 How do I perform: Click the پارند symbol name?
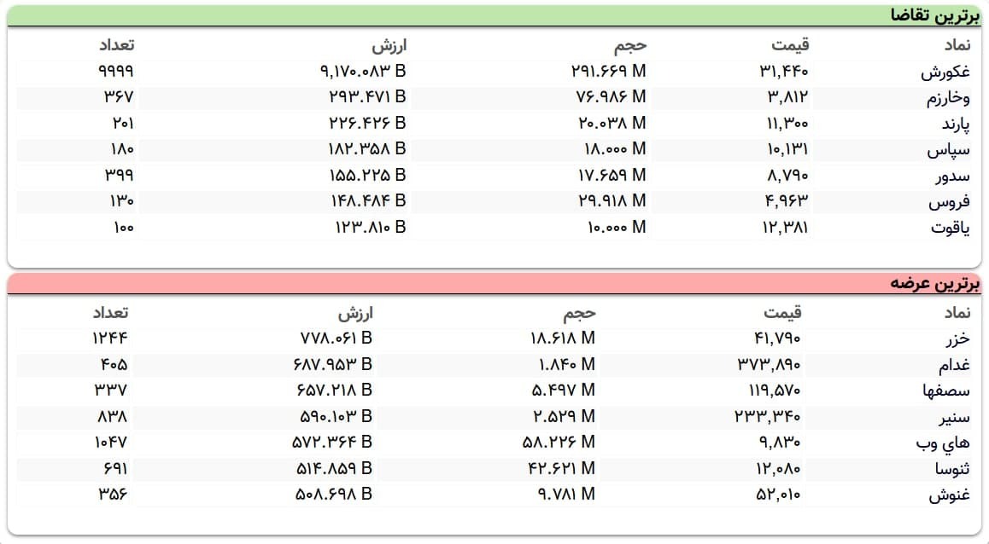point(955,124)
